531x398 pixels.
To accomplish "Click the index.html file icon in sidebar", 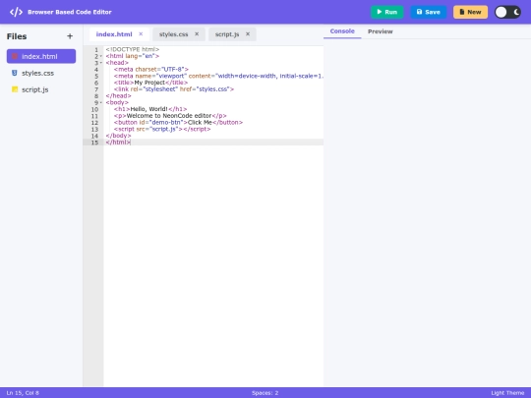I will [15, 56].
